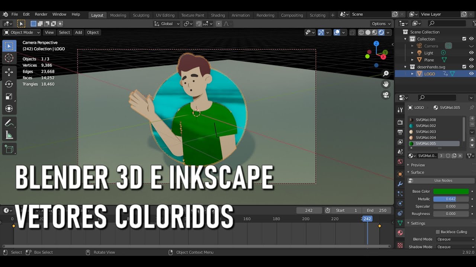
Task: Open the Texture properties checker tab
Action: pyautogui.click(x=400, y=245)
